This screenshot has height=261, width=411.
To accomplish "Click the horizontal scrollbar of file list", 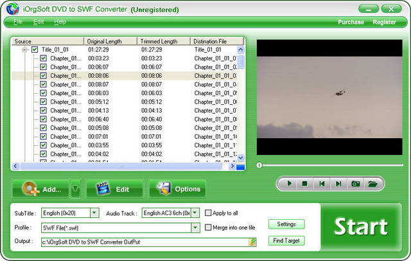I will pos(121,166).
